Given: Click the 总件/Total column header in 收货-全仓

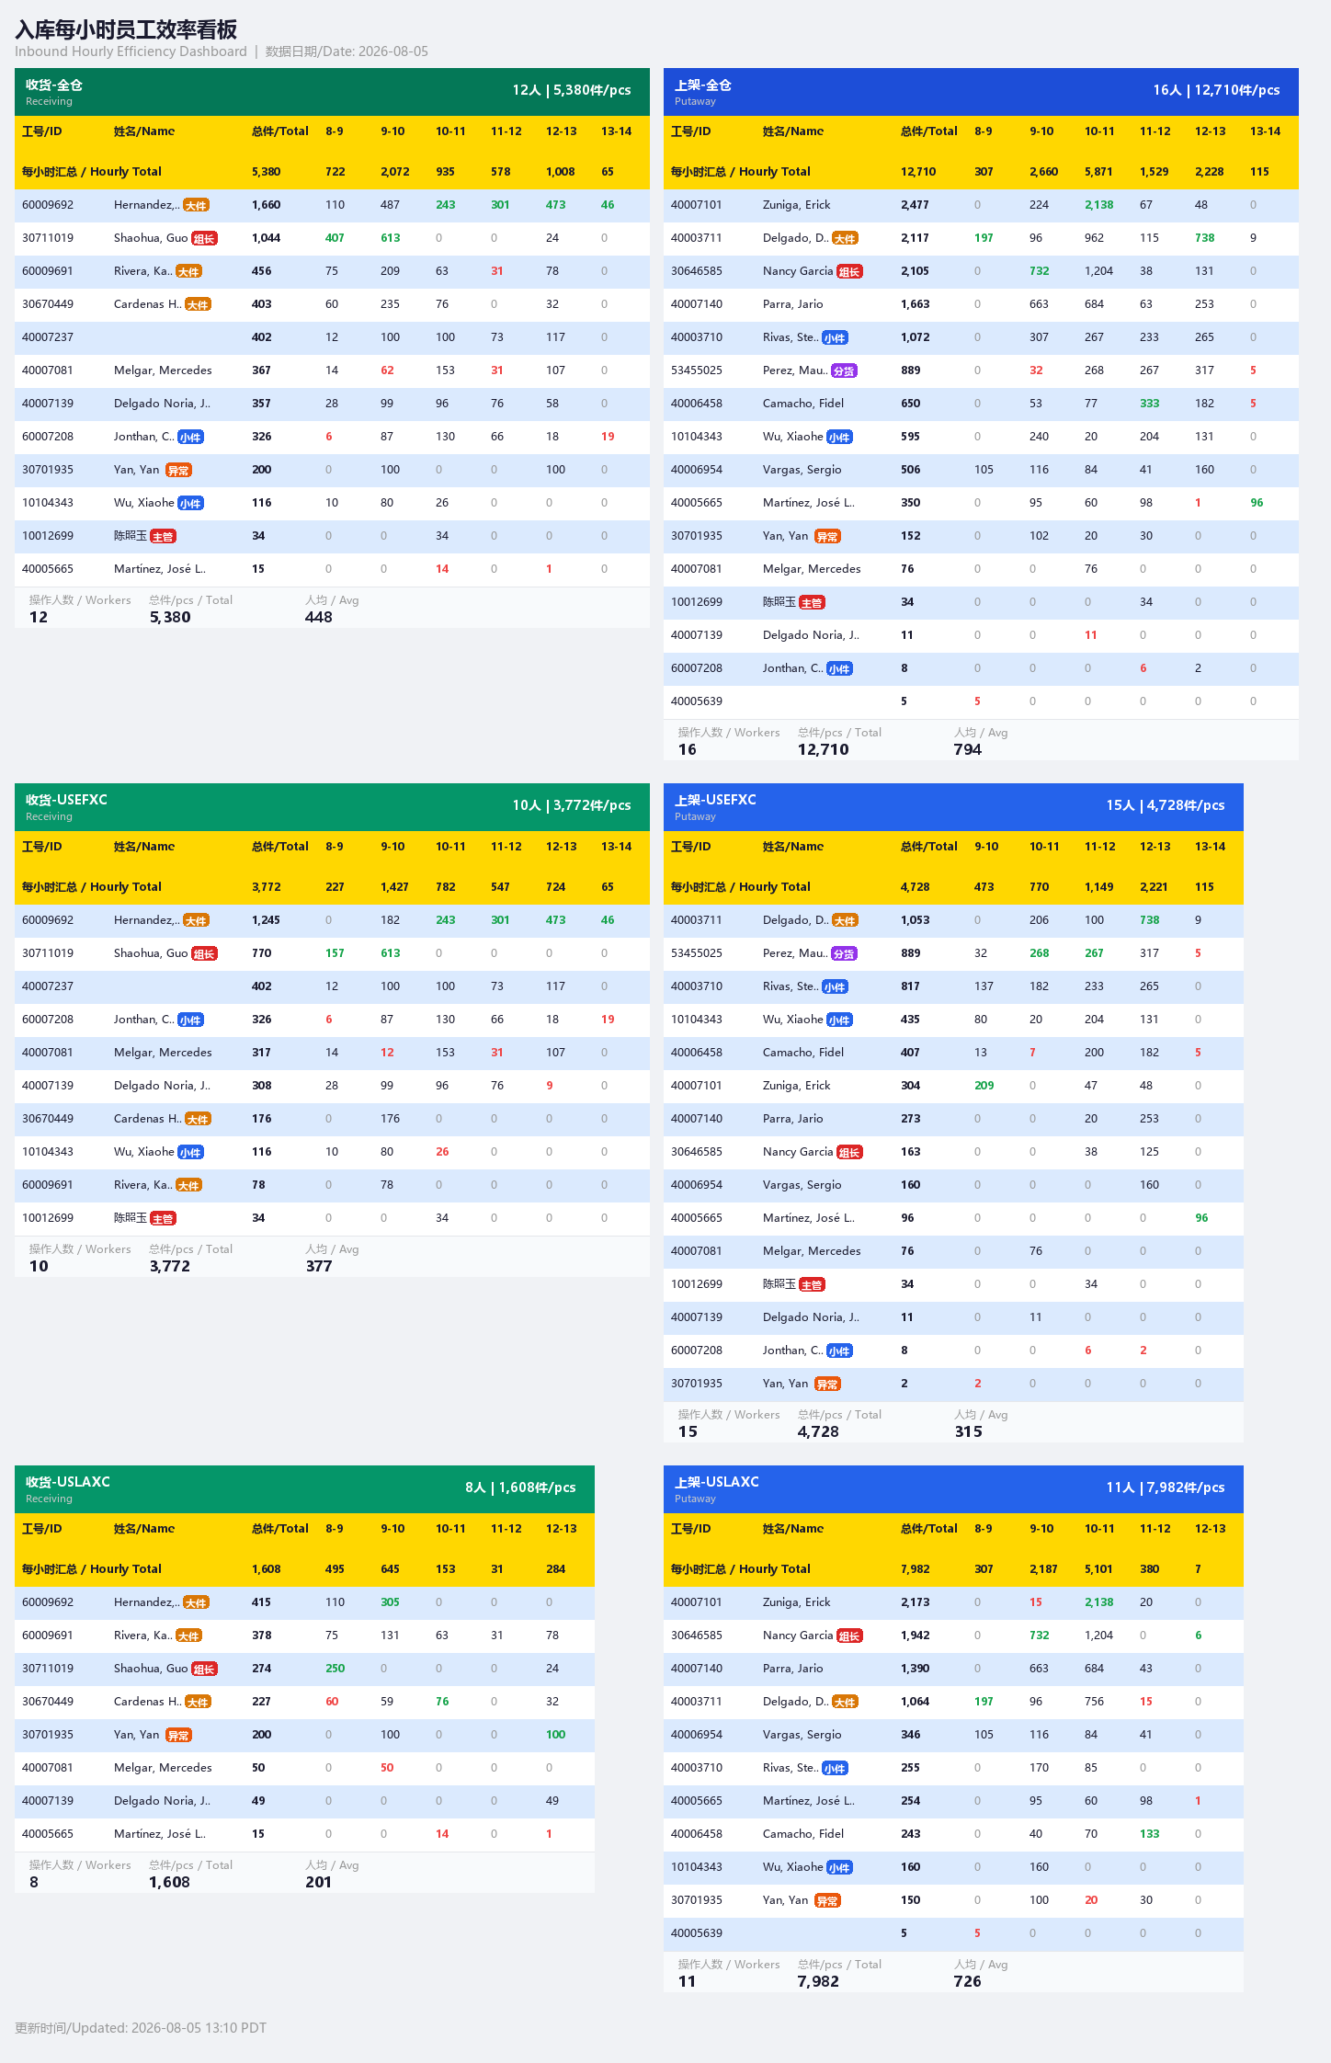Looking at the screenshot, I should [x=280, y=131].
